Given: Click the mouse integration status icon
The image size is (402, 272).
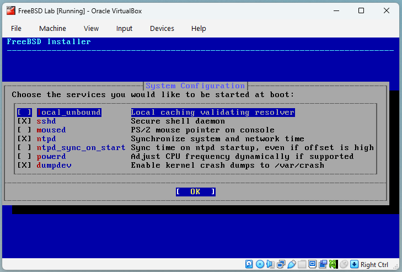Looking at the screenshot, I should click(344, 264).
